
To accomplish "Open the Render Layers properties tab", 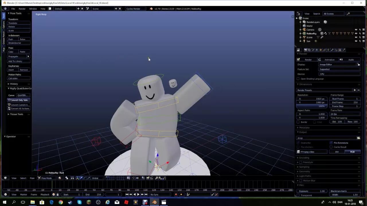I will (x=309, y=50).
